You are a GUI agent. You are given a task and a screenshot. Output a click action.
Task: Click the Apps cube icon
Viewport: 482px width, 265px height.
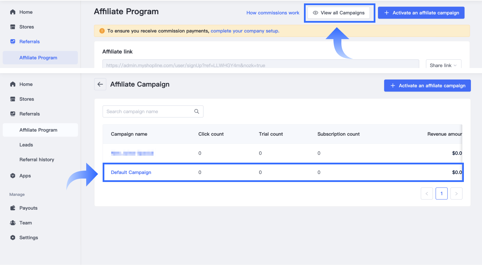[x=13, y=176]
